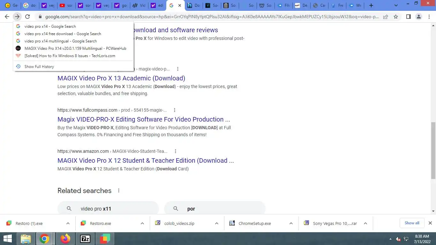
Task: Expand options for colob_videos.zip download
Action: pos(217,223)
